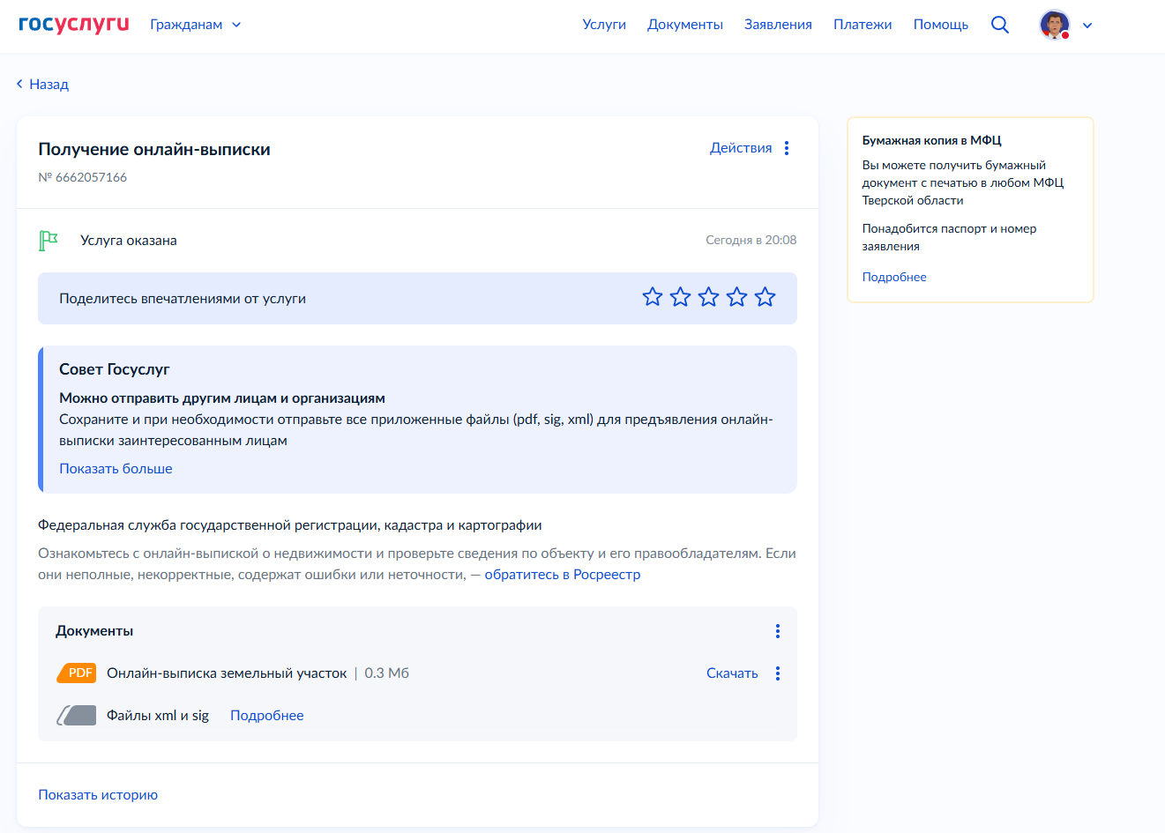
Task: Click the Услуга оказана status text
Action: [x=129, y=241]
